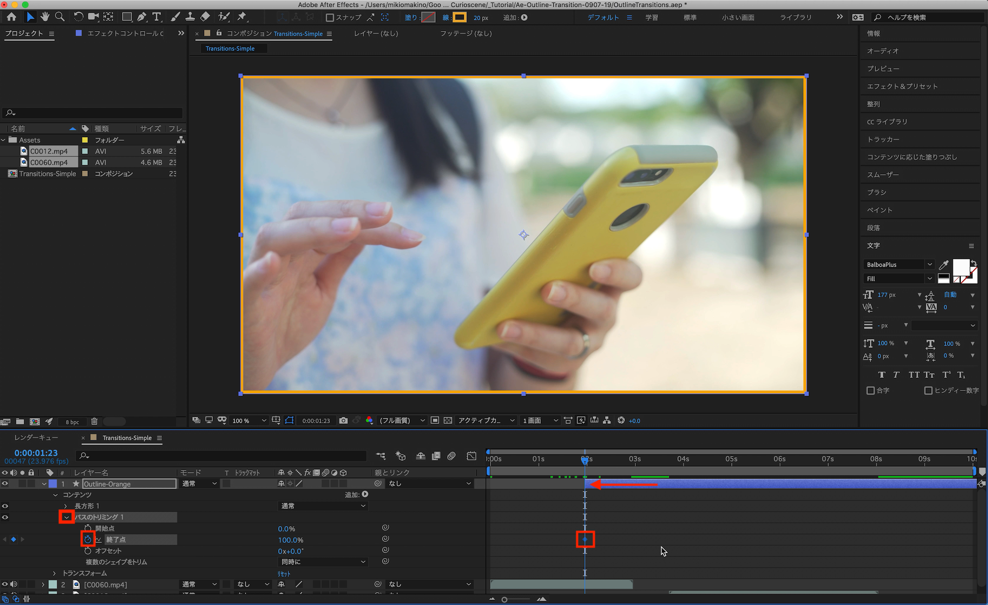Screen dimensions: 988x605
Task: Select the Type text tool
Action: point(157,17)
